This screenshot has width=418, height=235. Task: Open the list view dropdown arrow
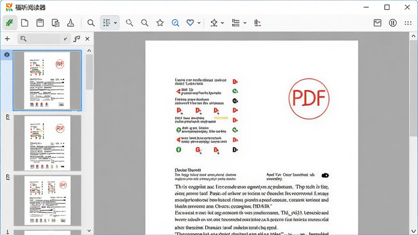(116, 23)
